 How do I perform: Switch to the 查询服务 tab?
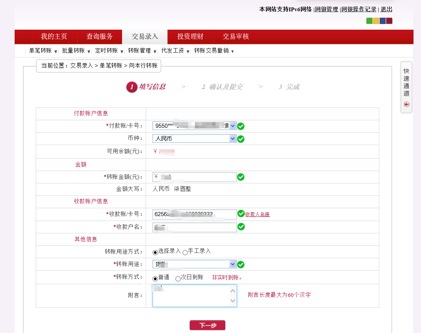[100, 37]
